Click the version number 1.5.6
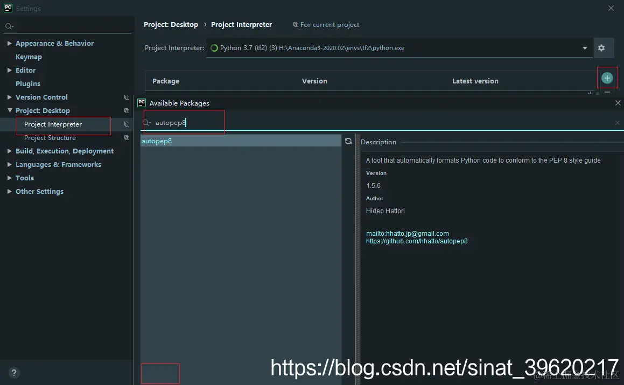624x385 pixels. tap(373, 186)
